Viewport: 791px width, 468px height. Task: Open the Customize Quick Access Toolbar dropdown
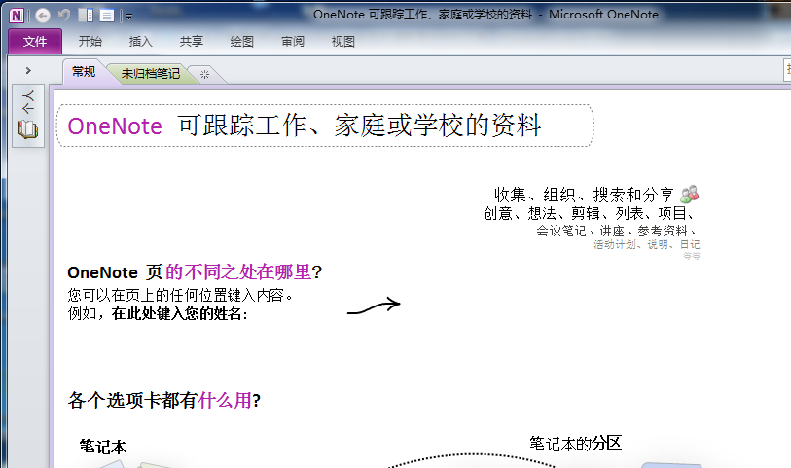point(128,16)
